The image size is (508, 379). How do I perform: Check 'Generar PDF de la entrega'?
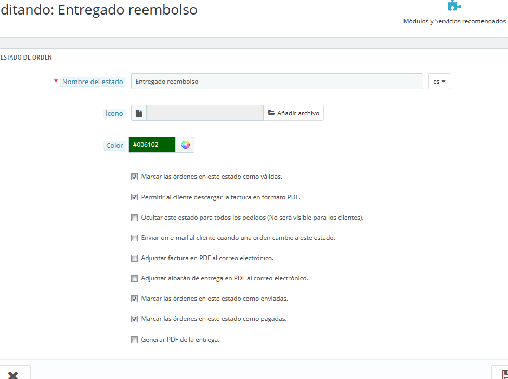click(x=134, y=340)
